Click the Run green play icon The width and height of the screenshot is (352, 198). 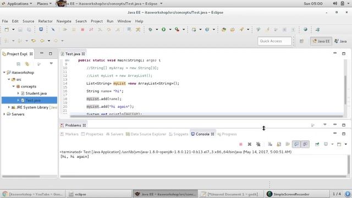(164, 29)
